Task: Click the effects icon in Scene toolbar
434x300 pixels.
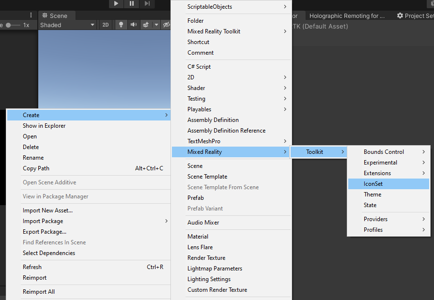Action: click(145, 25)
